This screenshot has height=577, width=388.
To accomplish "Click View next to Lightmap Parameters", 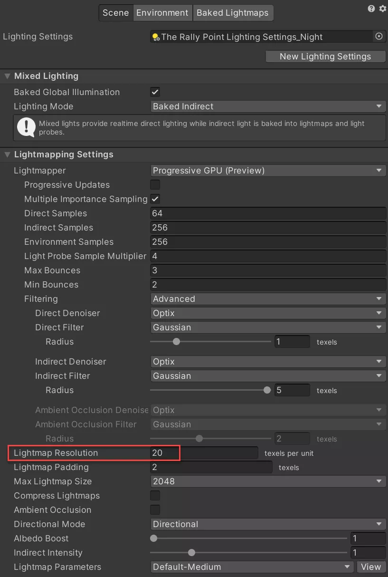I will [x=370, y=567].
